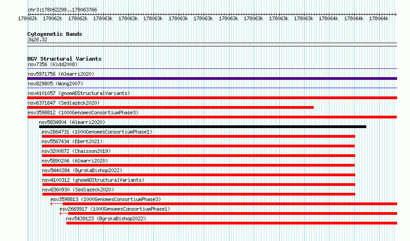410x241 pixels.
Task: Click the esv2664731 red variant bar
Action: 199,136
